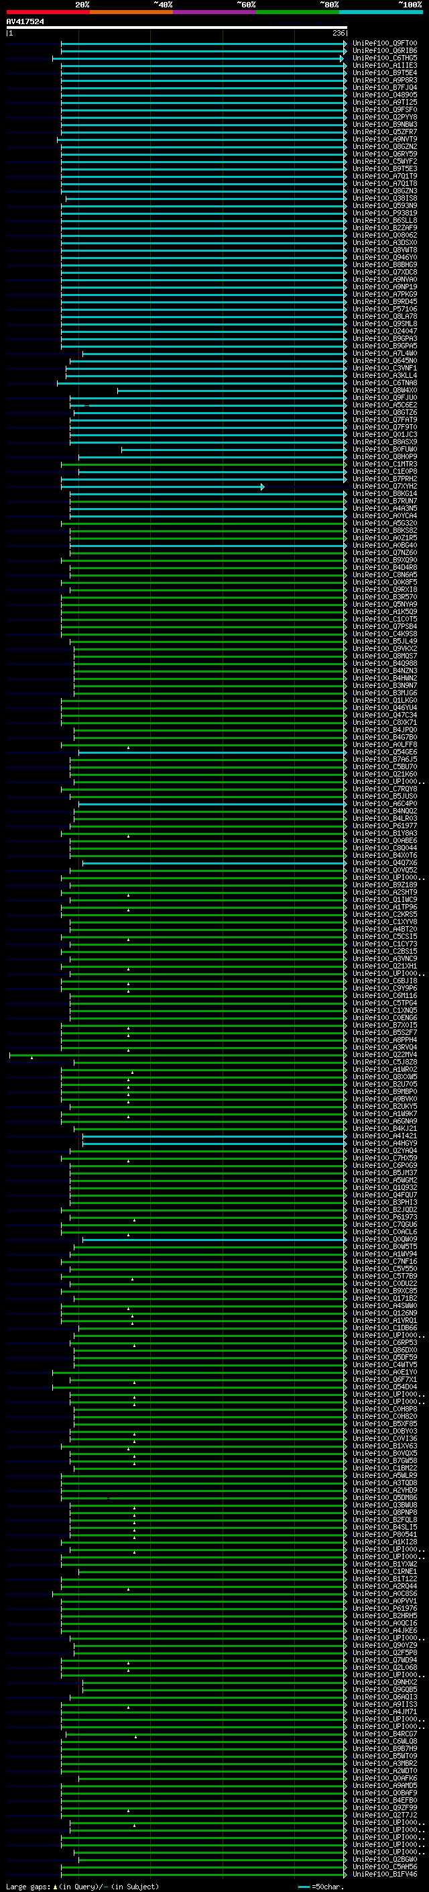429x1892 pixels.
Task: Click the long green alignment bar of Q22MV4
Action: pos(178,1054)
